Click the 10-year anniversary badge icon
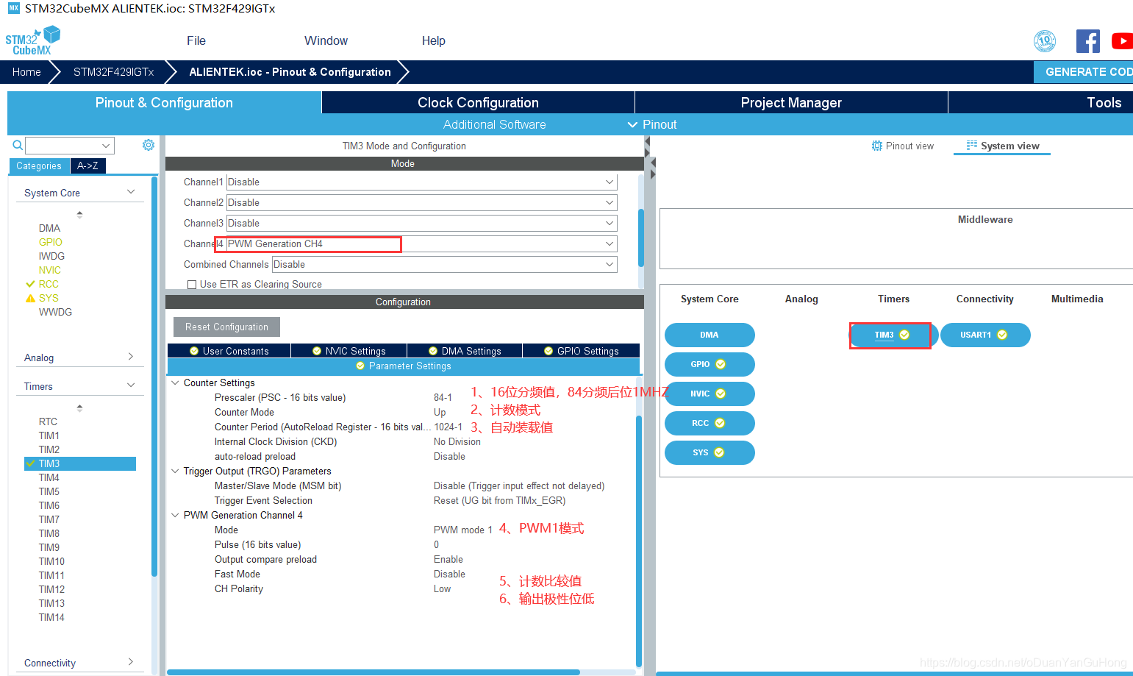The width and height of the screenshot is (1133, 676). click(1045, 41)
